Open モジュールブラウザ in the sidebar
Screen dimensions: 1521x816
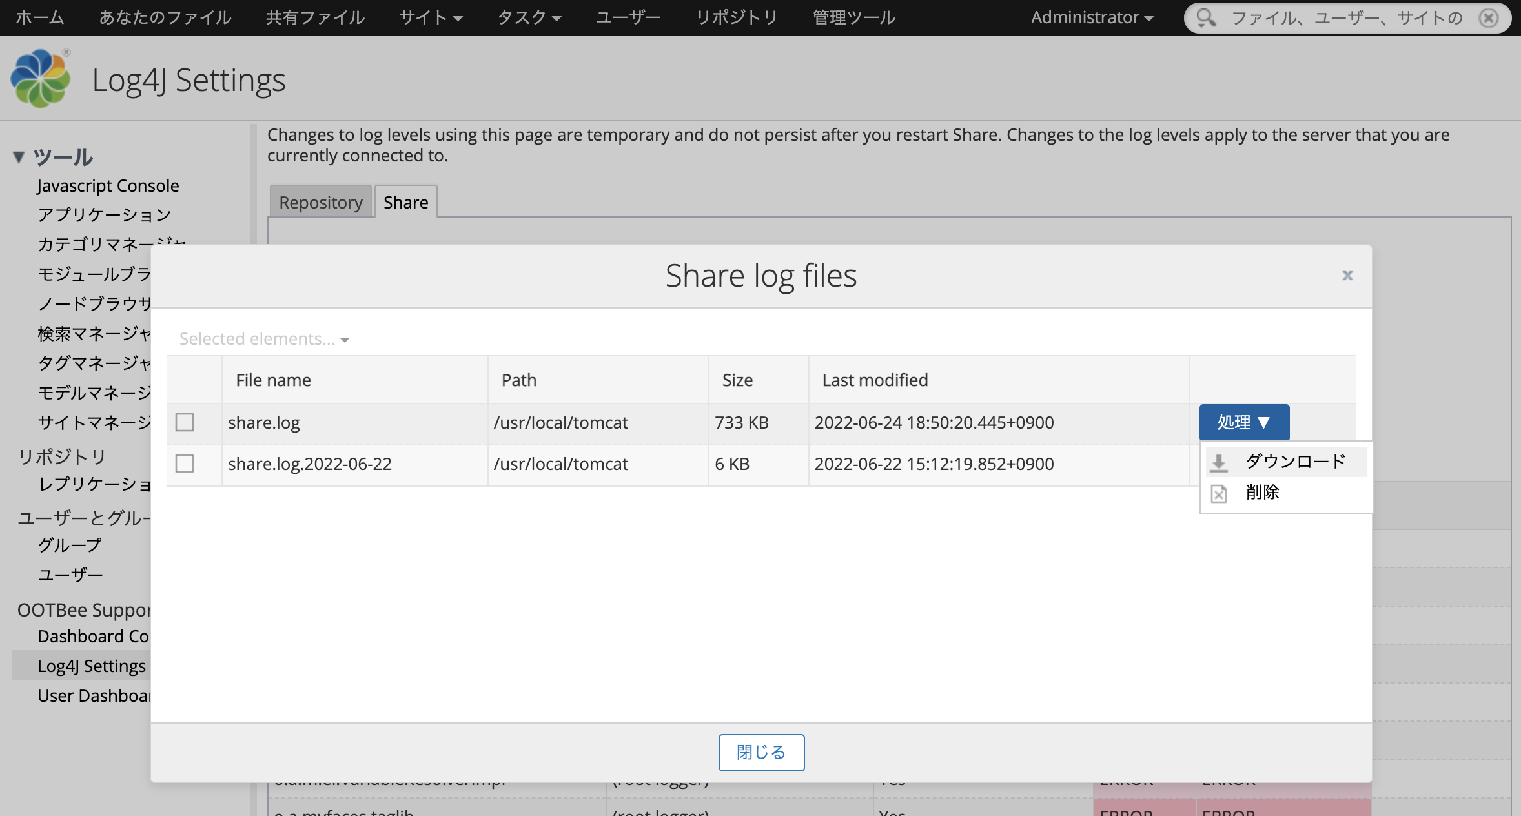point(94,274)
